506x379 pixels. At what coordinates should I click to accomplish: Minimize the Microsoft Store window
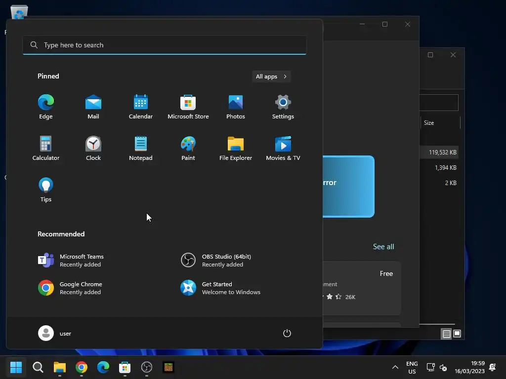pos(362,24)
